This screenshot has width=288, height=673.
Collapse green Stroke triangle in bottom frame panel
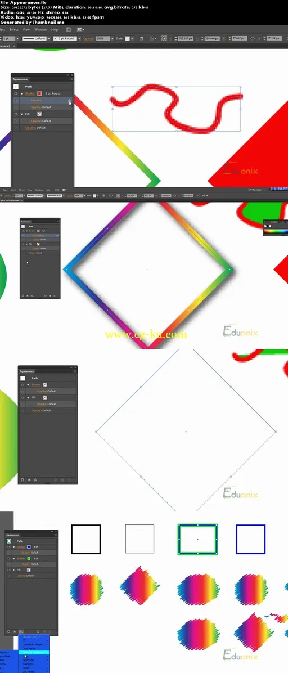coord(13,558)
